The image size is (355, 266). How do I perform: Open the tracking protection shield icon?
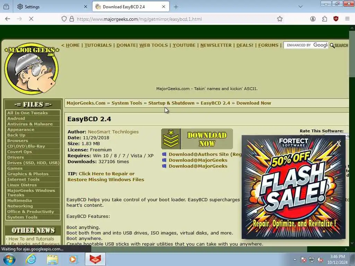click(64, 19)
